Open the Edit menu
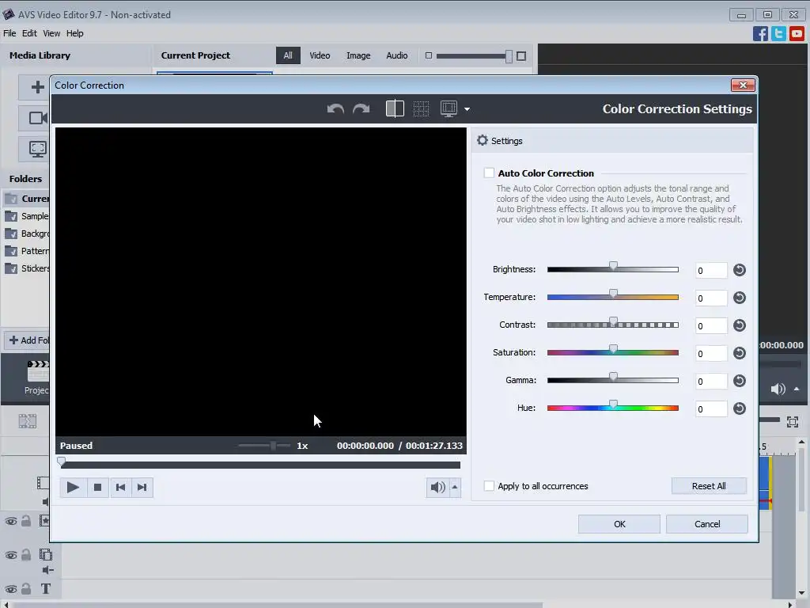Screen dimensions: 810x608 (29, 33)
